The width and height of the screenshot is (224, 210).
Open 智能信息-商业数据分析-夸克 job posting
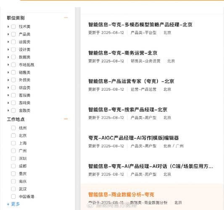click(121, 194)
